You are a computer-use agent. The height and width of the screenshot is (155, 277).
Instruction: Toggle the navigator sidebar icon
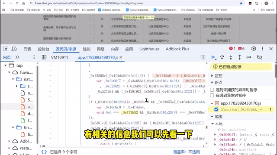44,57
